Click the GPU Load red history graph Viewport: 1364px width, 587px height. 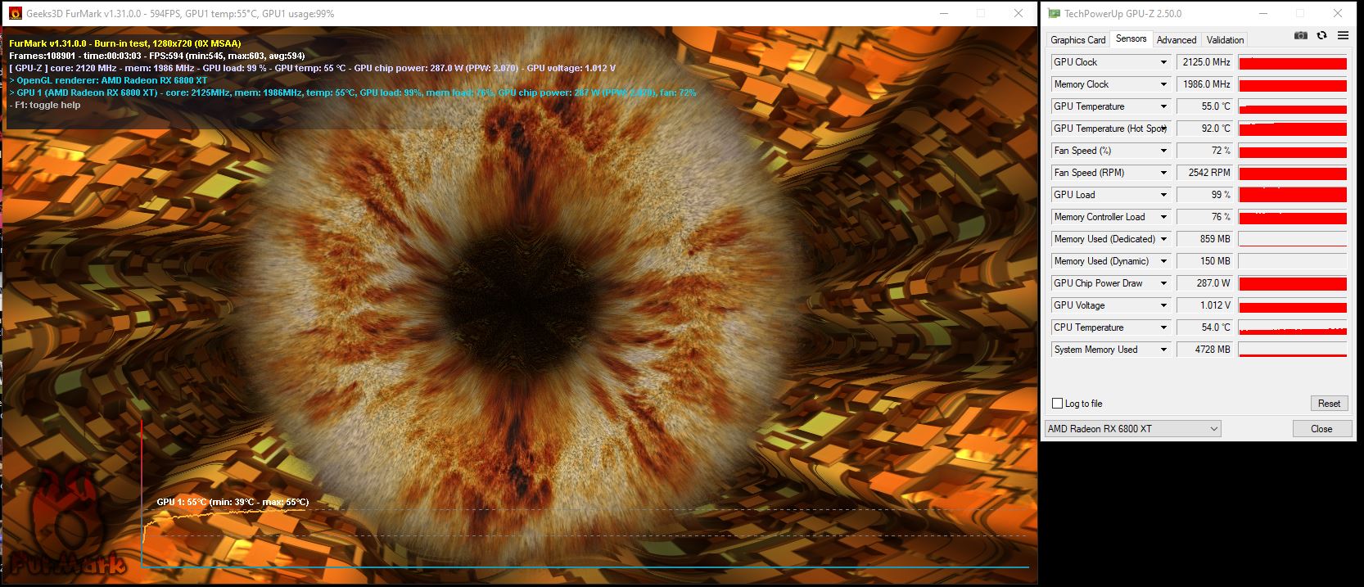(x=1292, y=195)
